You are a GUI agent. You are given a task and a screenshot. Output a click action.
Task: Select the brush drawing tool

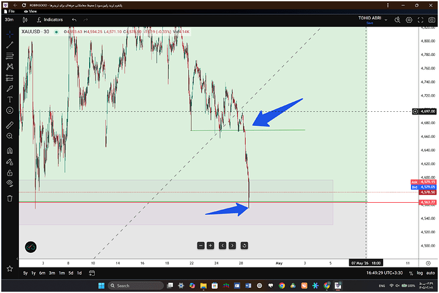[10, 88]
